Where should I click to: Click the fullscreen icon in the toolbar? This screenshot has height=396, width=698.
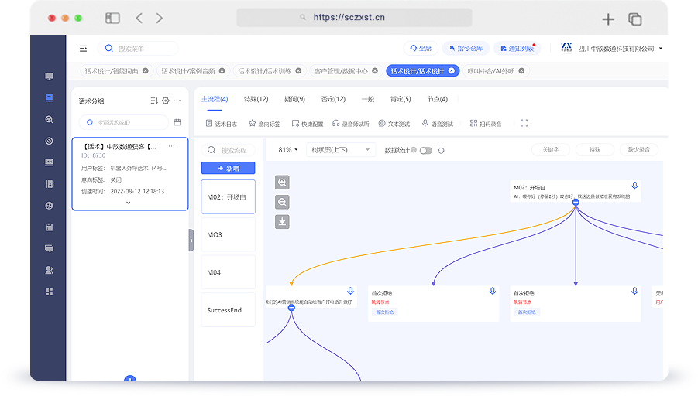[524, 123]
